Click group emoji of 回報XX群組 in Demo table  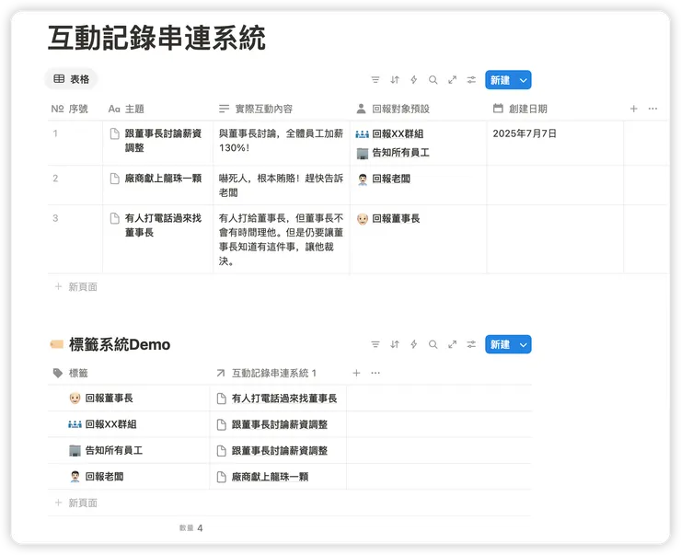pos(75,424)
